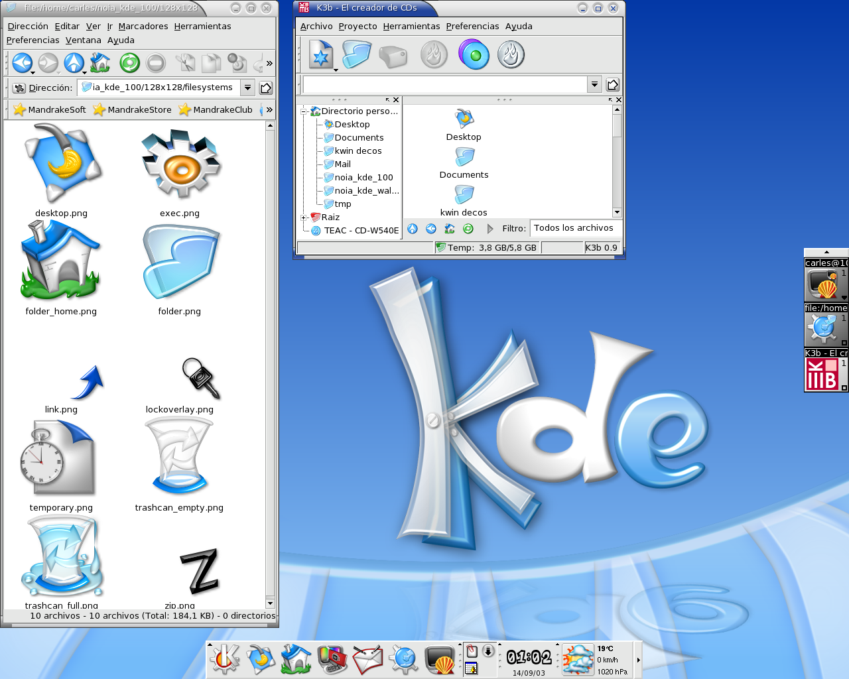The image size is (849, 679).
Task: Click go button beside K3b path field
Action: (x=613, y=84)
